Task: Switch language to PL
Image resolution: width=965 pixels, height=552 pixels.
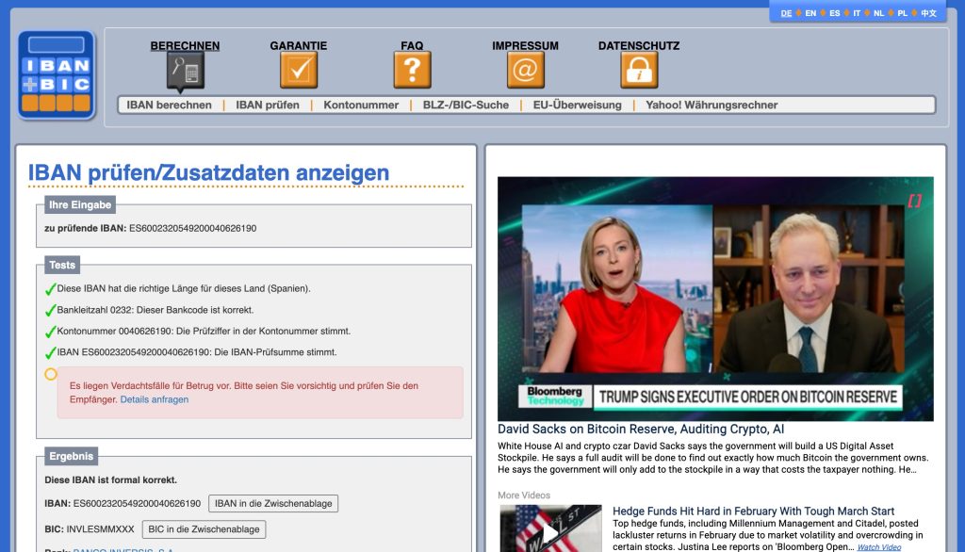Action: click(x=902, y=13)
